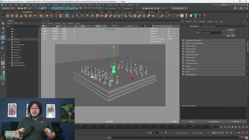
Task: Click the Show button in Attribute Editor
Action: point(228,36)
